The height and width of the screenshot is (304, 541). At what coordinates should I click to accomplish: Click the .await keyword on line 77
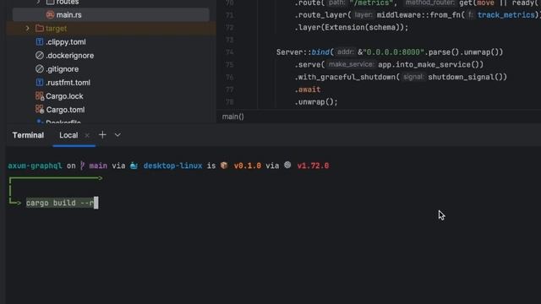point(308,90)
